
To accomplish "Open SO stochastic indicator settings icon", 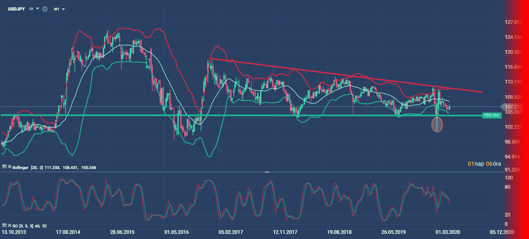I will pos(4,226).
